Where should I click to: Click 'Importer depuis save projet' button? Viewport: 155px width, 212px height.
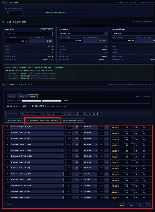[x=43, y=120]
